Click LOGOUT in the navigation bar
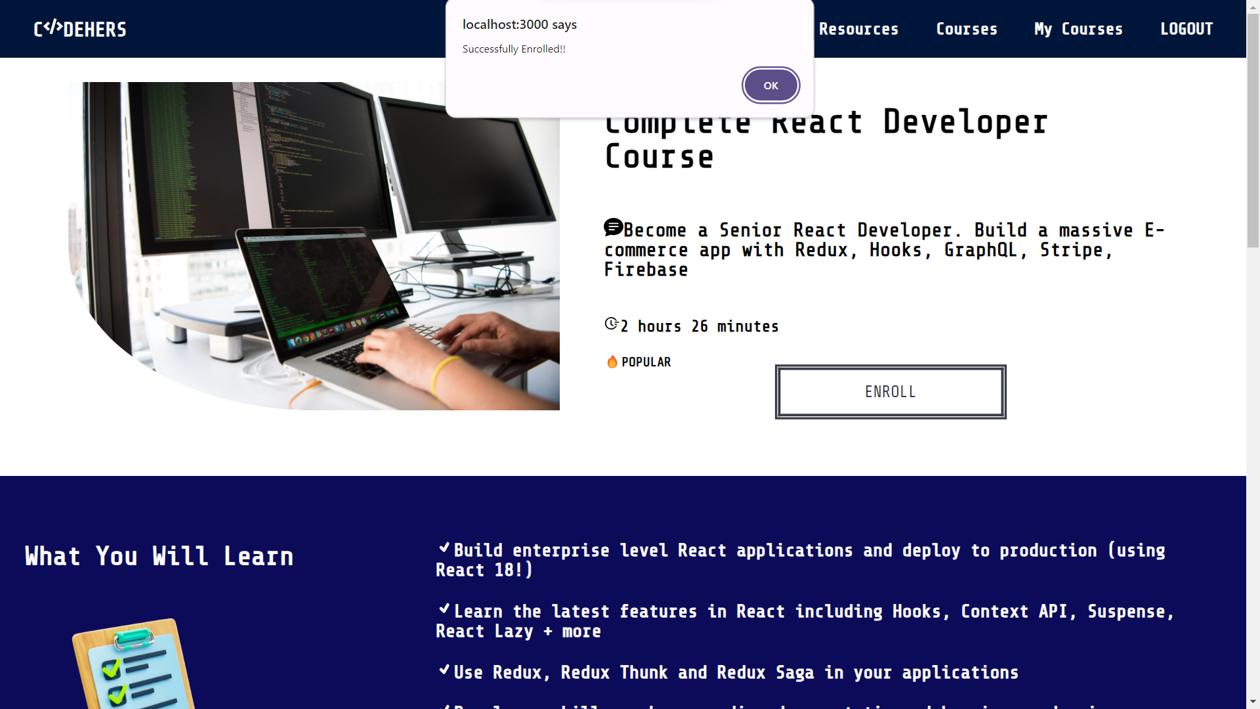Image resolution: width=1260 pixels, height=709 pixels. (x=1186, y=29)
